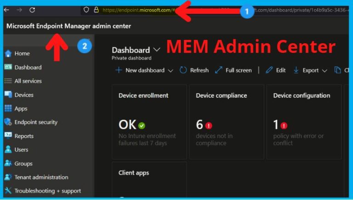Click 'No Intune enrollment failures last 7 days'

(147, 139)
